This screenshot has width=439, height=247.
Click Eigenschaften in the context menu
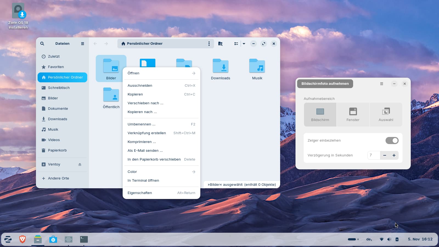(140, 193)
